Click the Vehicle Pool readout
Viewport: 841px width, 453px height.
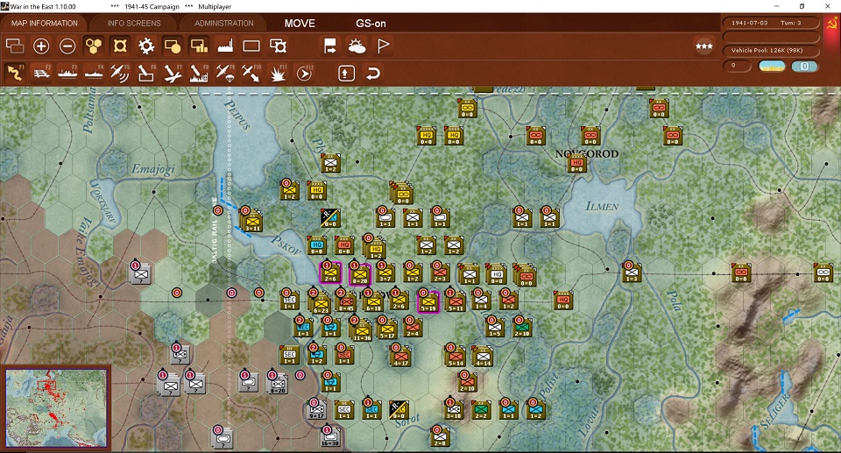click(x=771, y=51)
